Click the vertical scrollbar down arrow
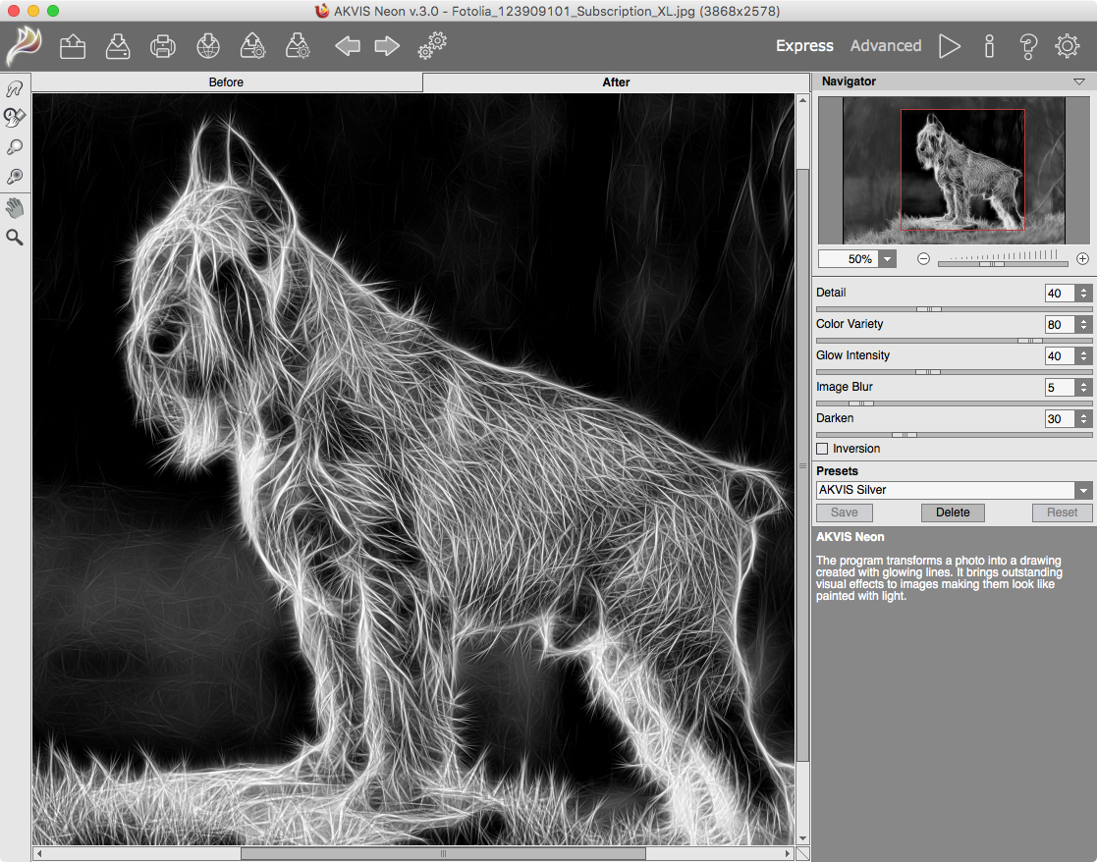The image size is (1097, 862). point(802,838)
